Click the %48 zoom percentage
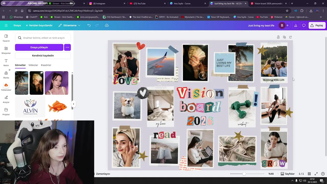Viewport: 327px width, 184px height. 271,174
